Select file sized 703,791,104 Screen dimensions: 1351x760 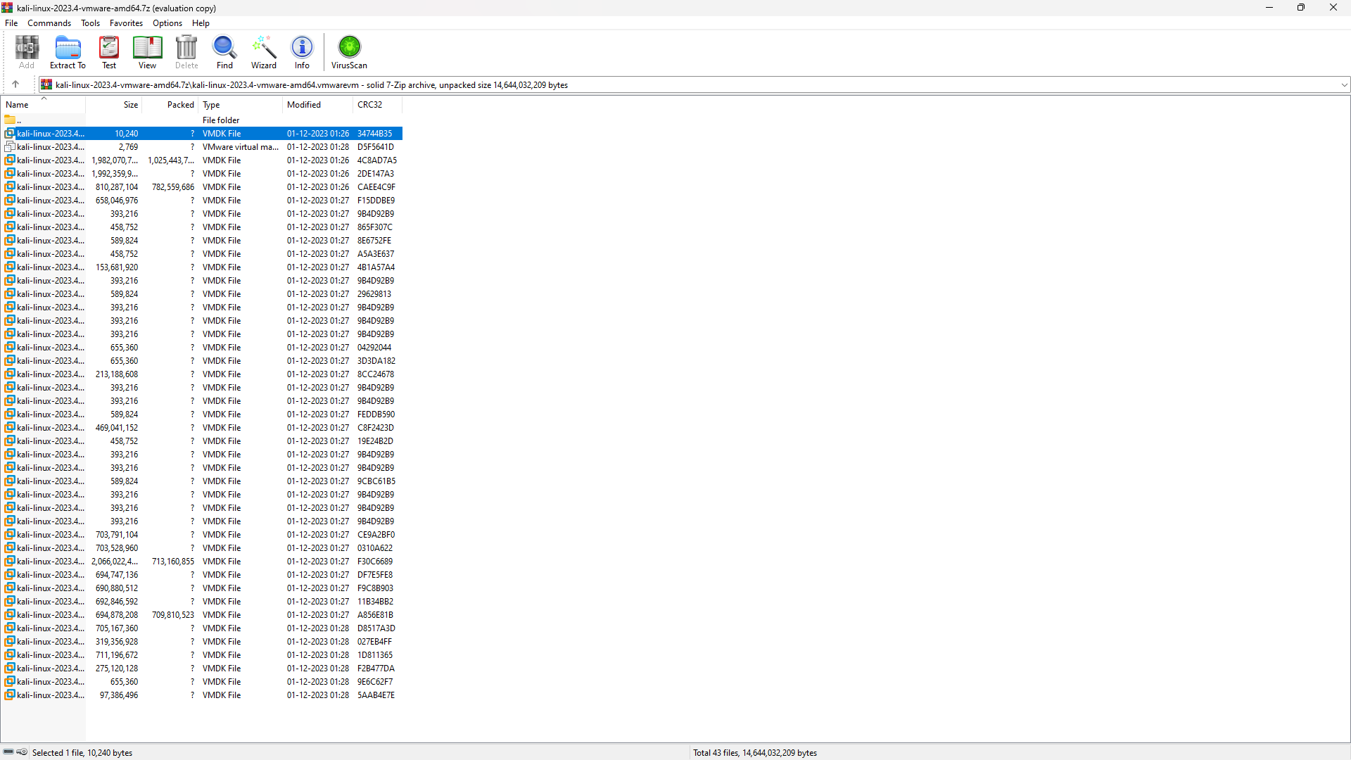pyautogui.click(x=202, y=535)
